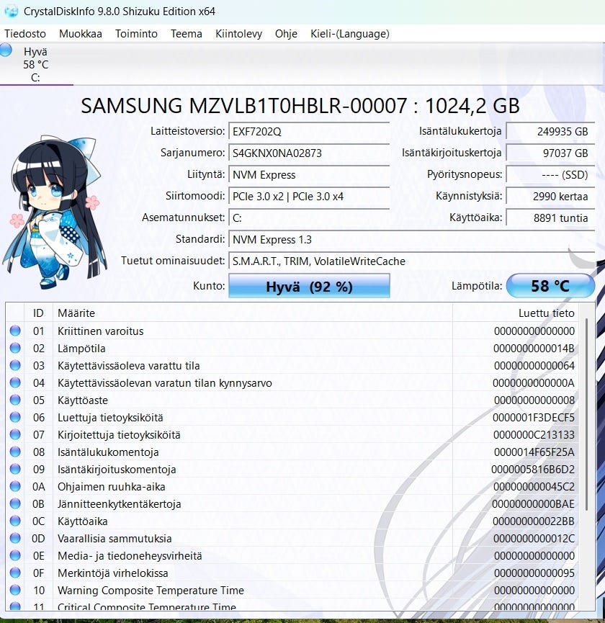Click status orb of row 0C Käyttöaika
605x623 pixels.
point(15,521)
